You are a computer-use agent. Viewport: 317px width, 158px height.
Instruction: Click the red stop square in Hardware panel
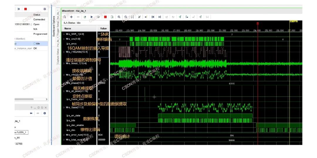26,9
